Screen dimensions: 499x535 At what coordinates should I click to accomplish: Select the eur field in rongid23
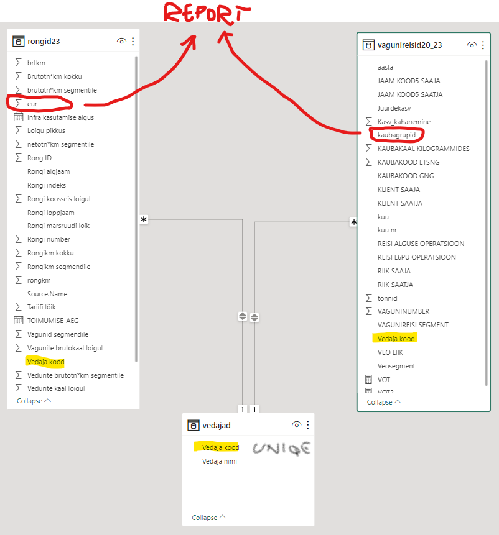pos(32,104)
